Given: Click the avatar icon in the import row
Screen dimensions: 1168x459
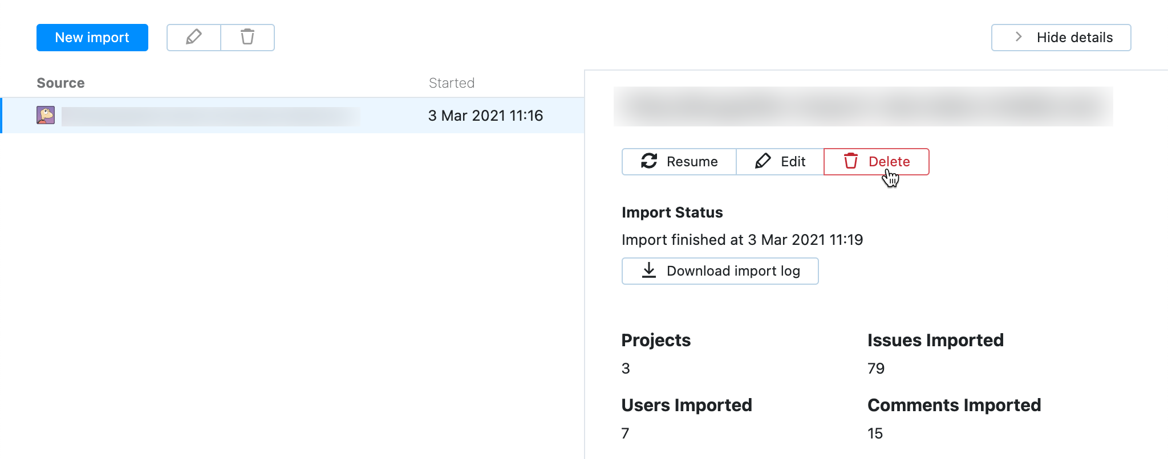Looking at the screenshot, I should (46, 115).
